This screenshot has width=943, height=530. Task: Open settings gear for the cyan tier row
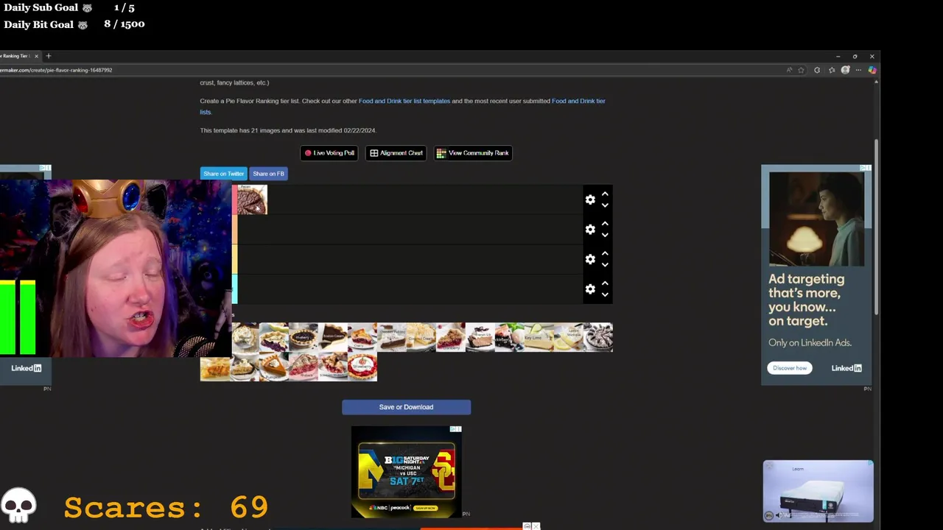[x=590, y=289]
